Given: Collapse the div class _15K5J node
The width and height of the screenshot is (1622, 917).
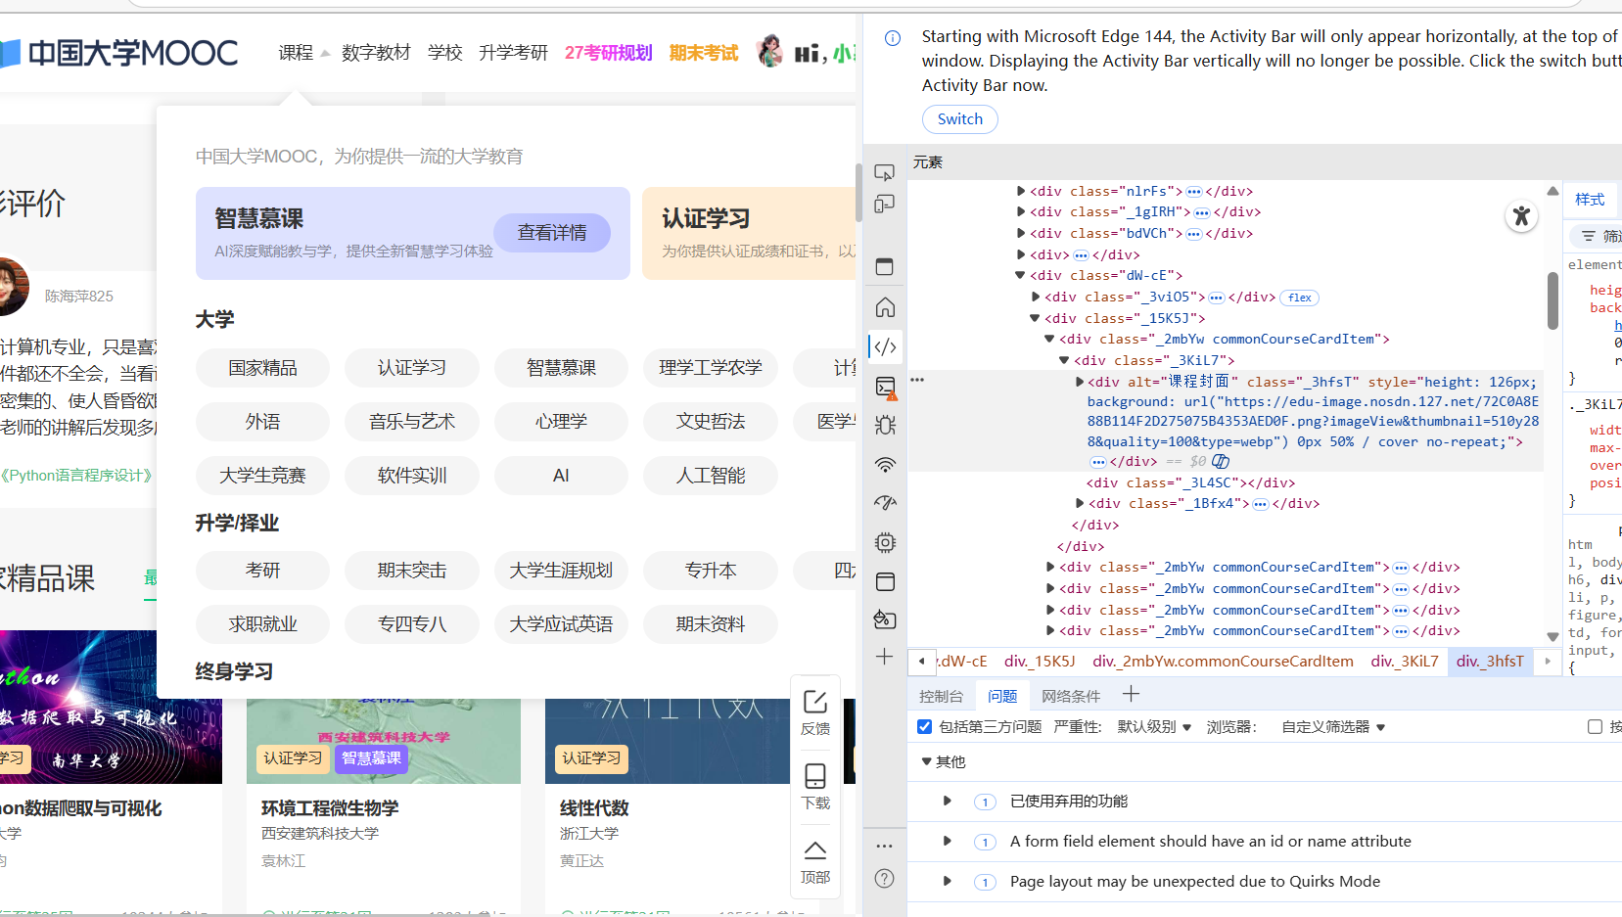Looking at the screenshot, I should [1035, 318].
